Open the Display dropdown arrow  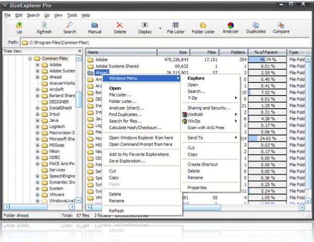click(x=160, y=28)
